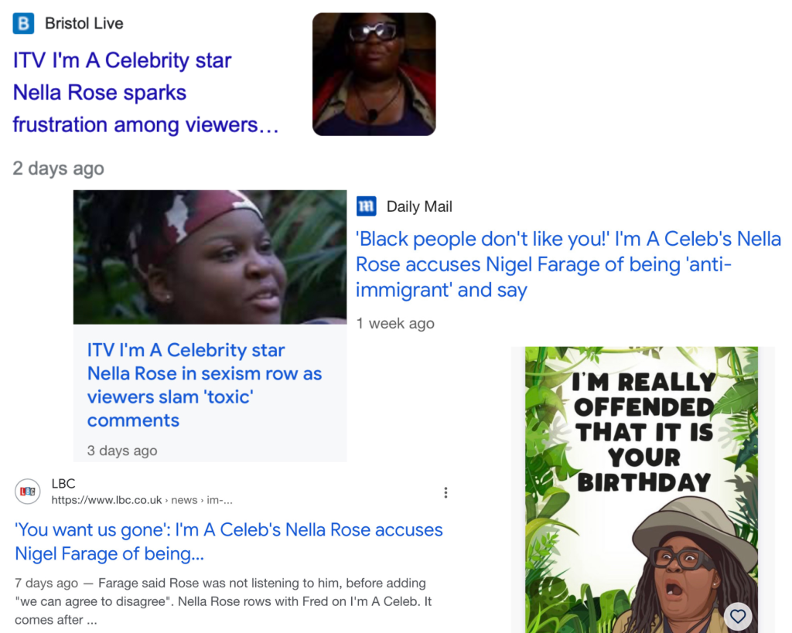
Task: Open the Bristol Live article thumbnail with goggles
Action: coord(374,74)
